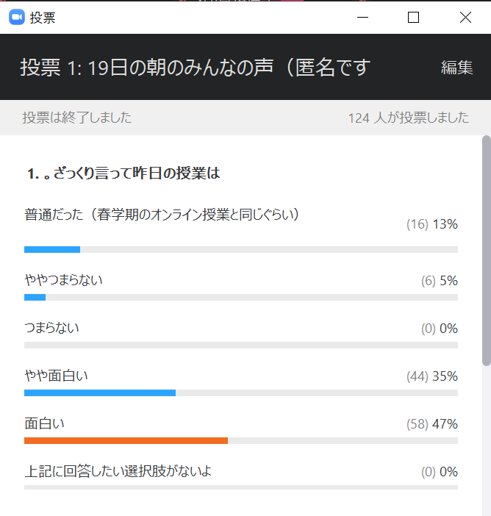The image size is (491, 516).
Task: Select the やや面白い answer label
Action: [x=57, y=376]
